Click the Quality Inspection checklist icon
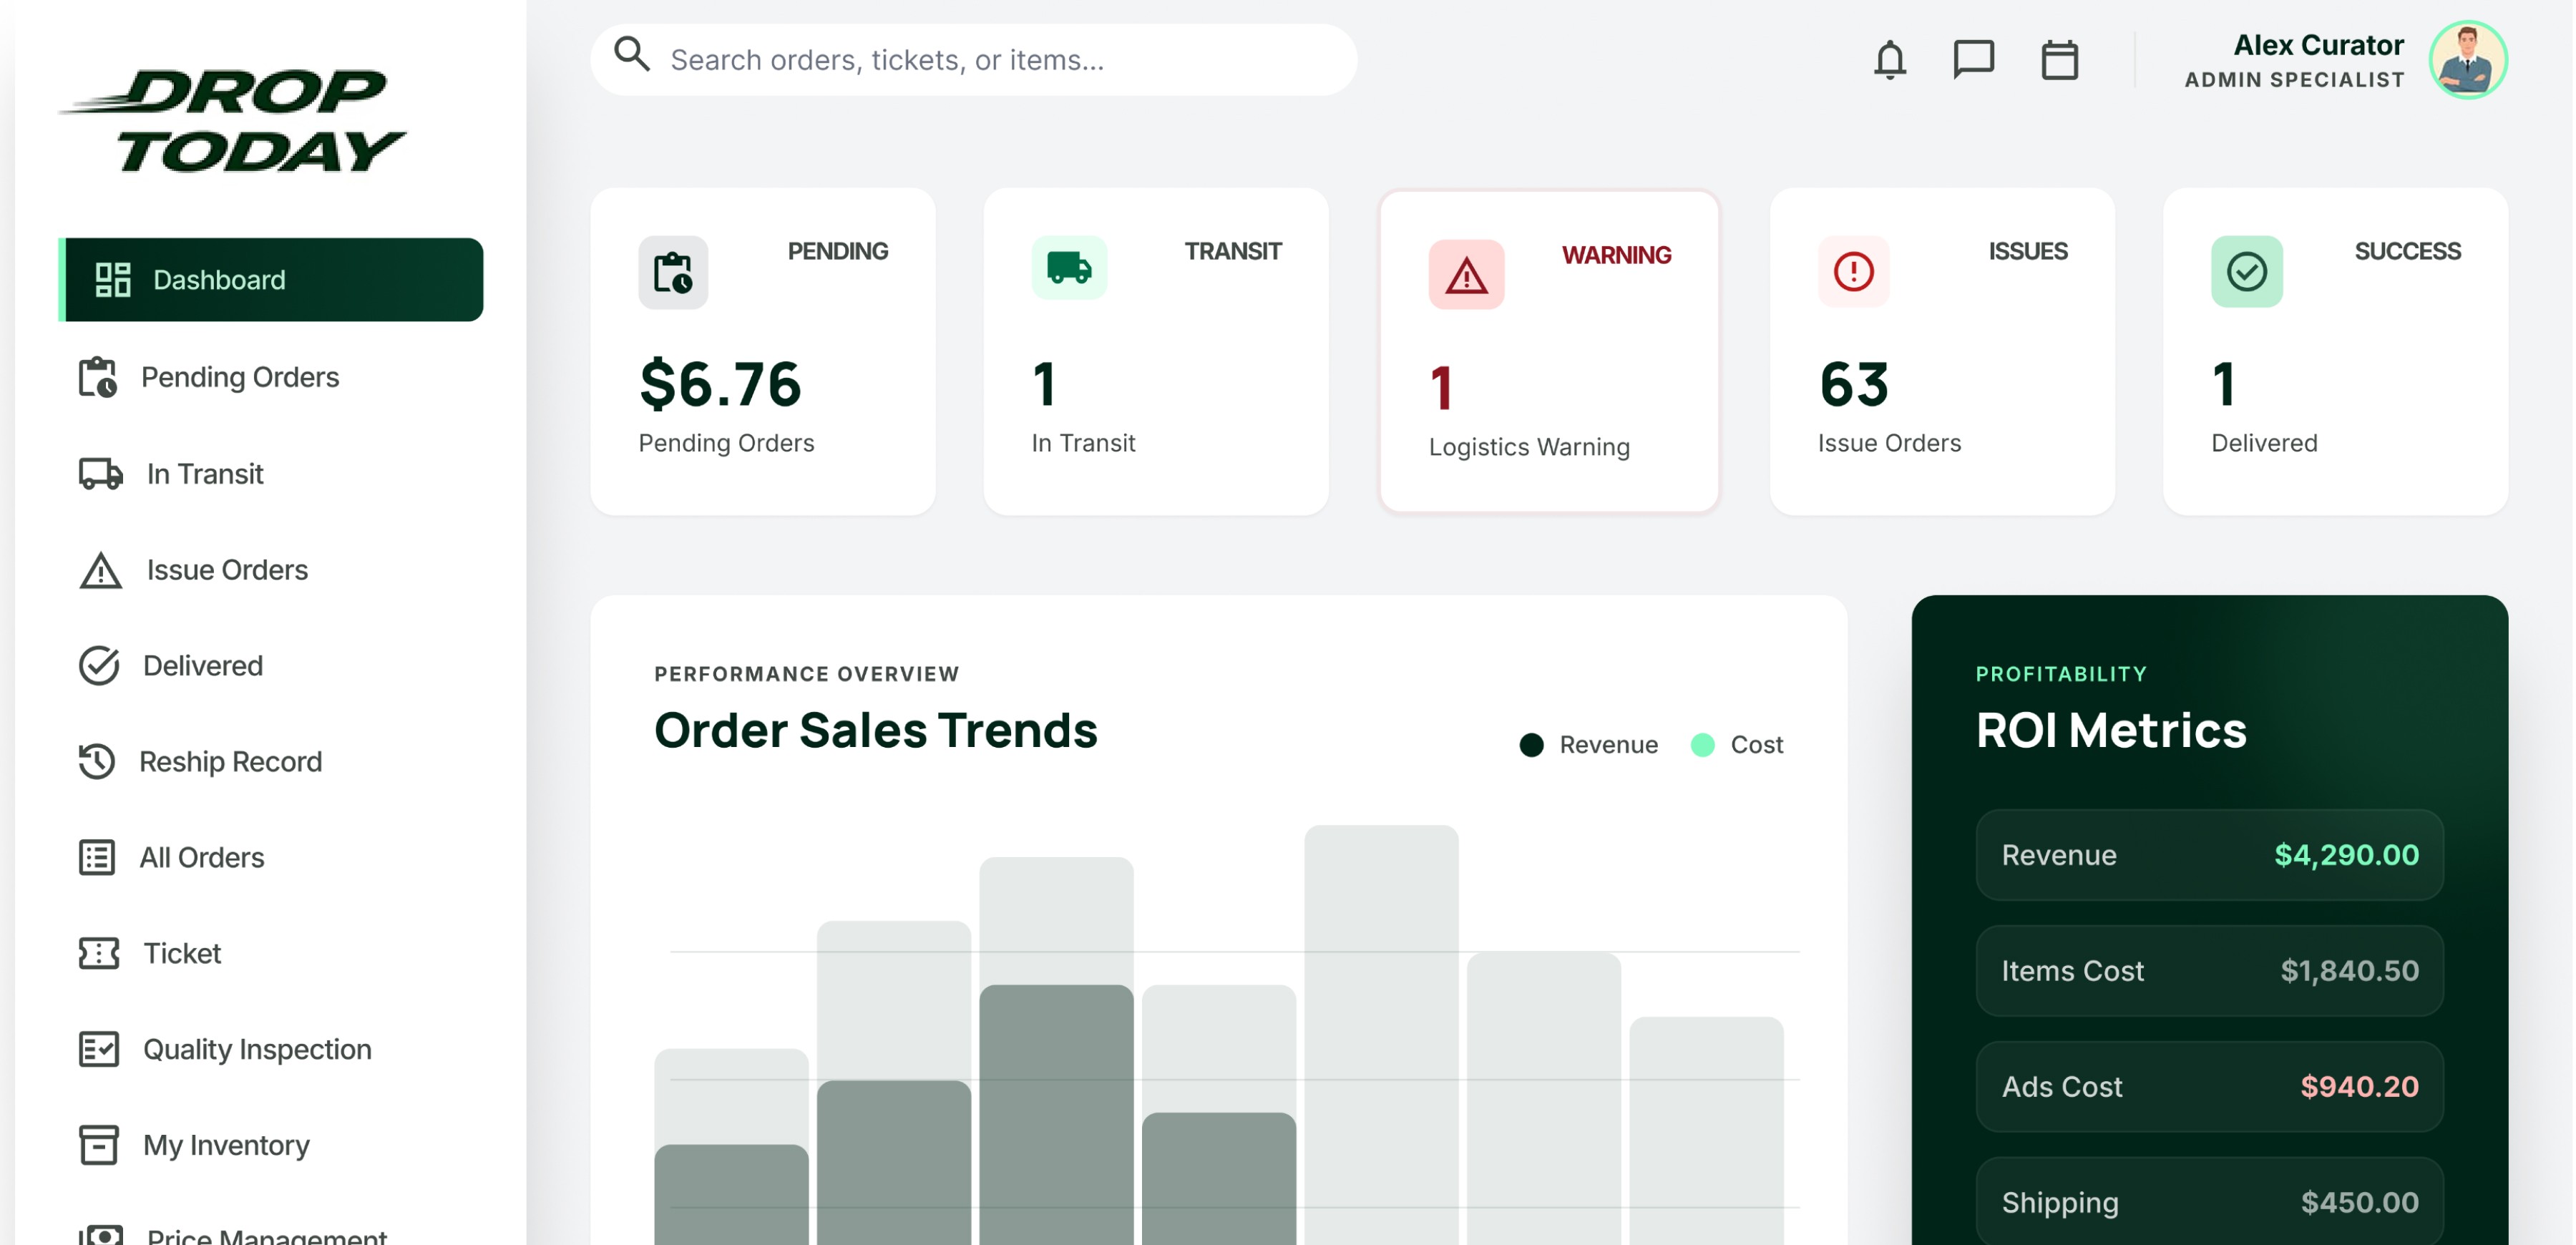The height and width of the screenshot is (1245, 2576). 98,1049
